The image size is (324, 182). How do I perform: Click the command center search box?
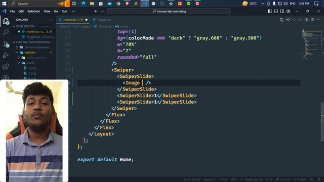169,11
